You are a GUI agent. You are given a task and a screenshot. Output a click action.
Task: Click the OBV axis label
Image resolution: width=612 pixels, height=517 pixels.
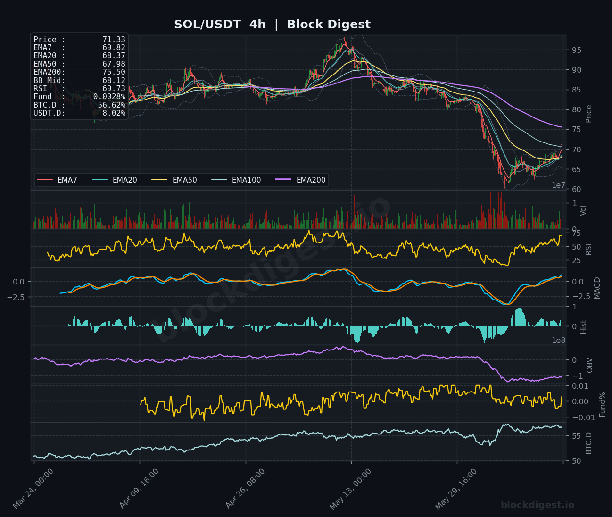click(589, 365)
